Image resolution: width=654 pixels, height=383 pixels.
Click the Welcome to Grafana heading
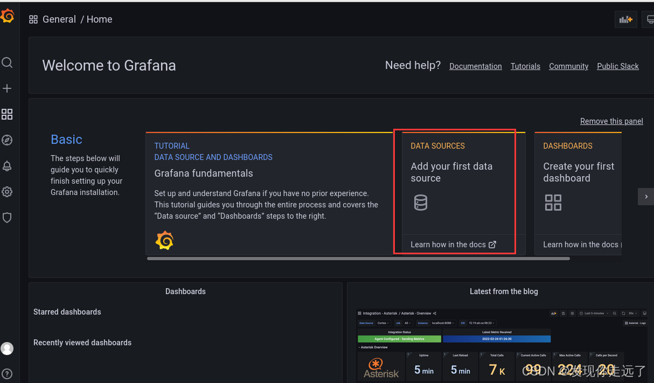(109, 66)
